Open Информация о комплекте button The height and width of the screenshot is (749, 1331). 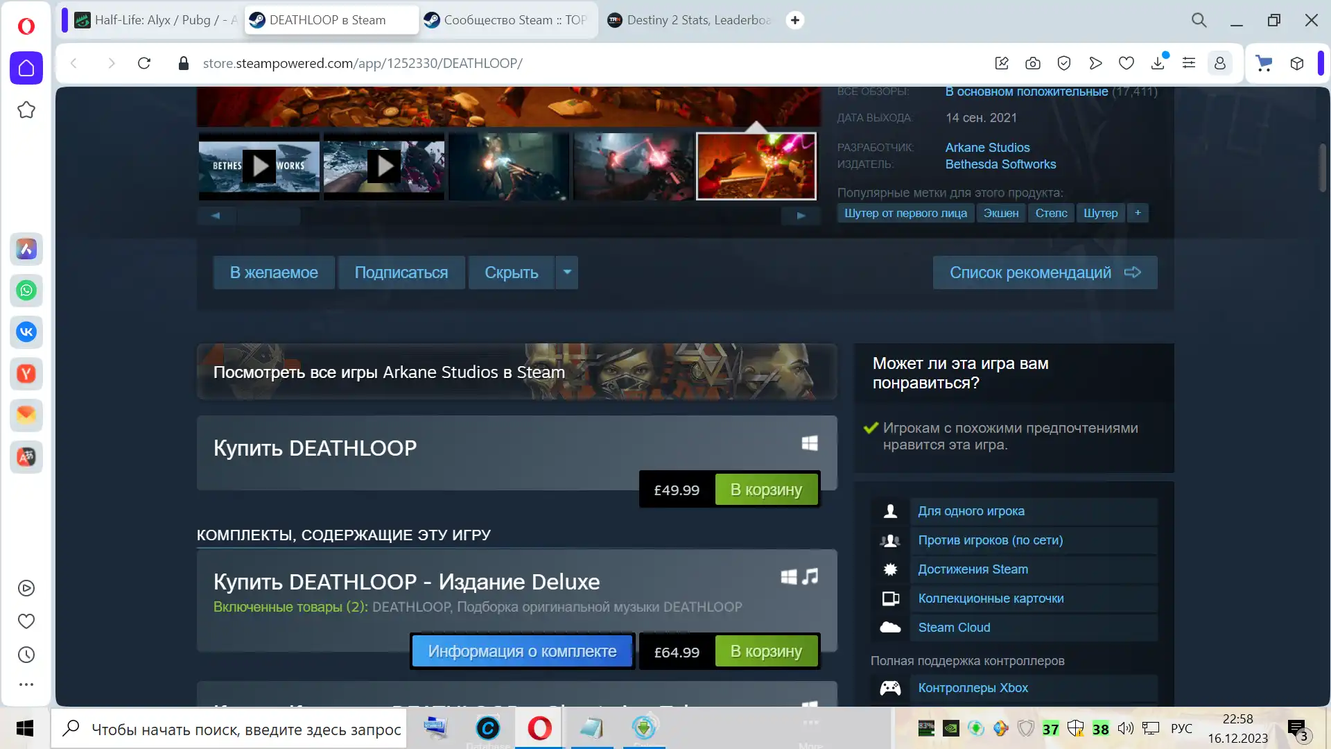point(522,651)
